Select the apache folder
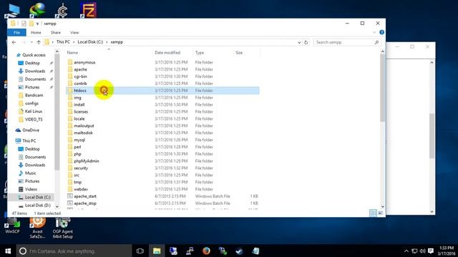Screen dimensions: 458x257 tap(80, 69)
